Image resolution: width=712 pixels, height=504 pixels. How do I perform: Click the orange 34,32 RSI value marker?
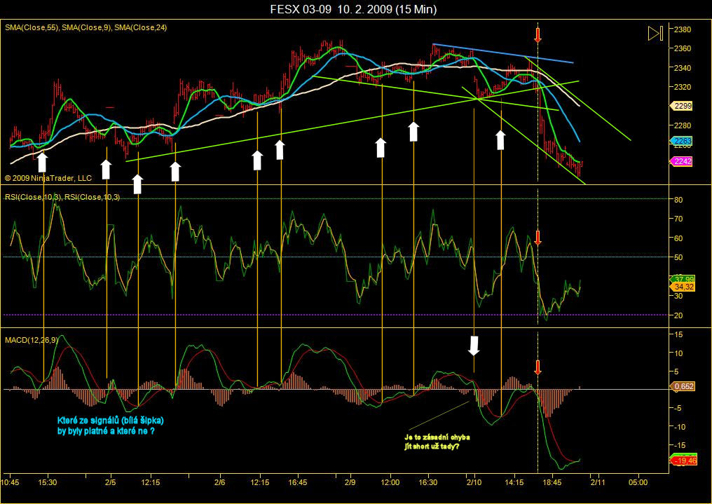683,287
